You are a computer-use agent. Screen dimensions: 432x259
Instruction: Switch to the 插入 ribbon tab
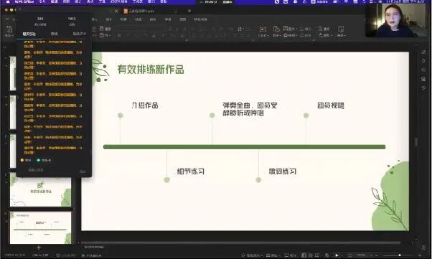[94, 19]
